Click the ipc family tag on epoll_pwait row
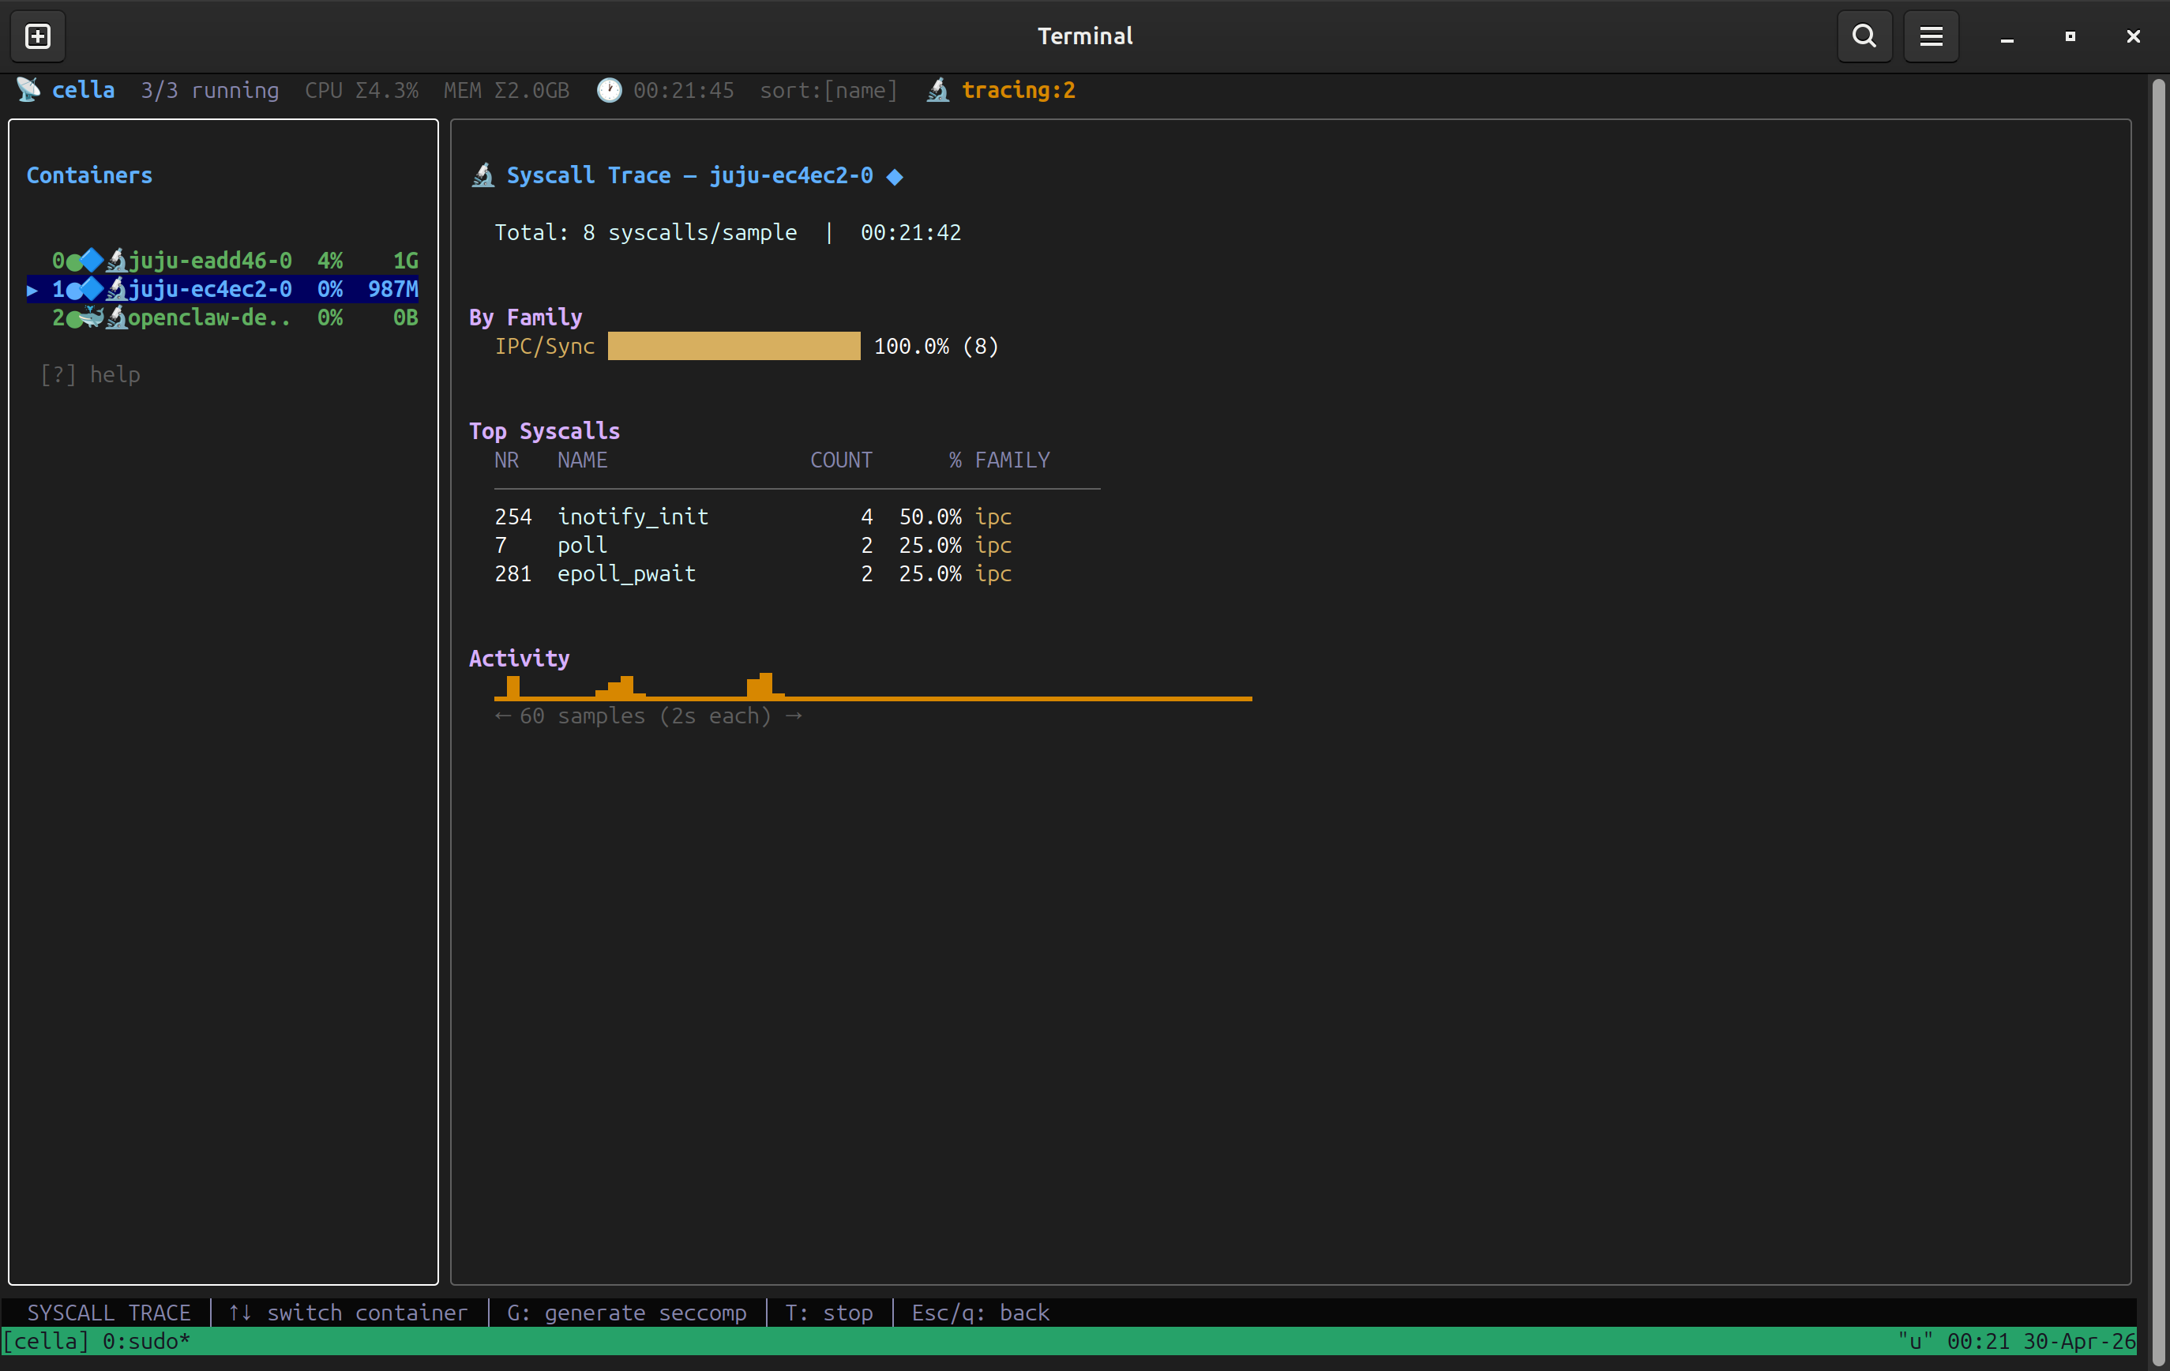Viewport: 2170px width, 1371px height. click(x=993, y=573)
